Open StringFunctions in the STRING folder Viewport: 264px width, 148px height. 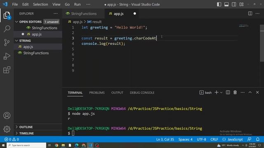point(38,53)
